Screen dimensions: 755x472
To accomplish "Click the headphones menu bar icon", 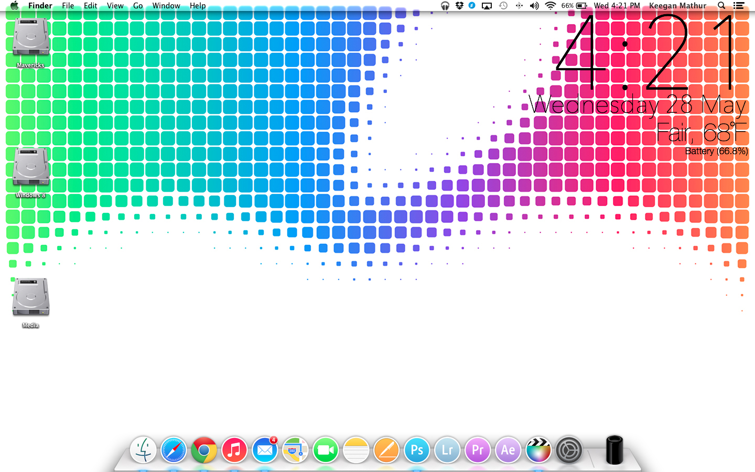I will (445, 6).
